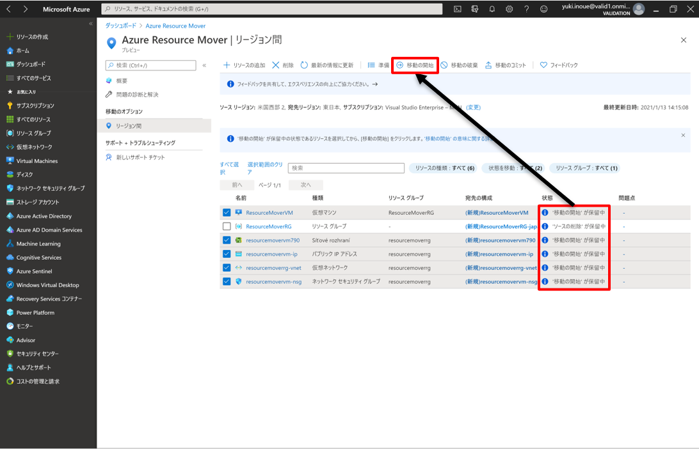This screenshot has width=699, height=449.
Task: Focus the resource menu 検索 (Ctrl+/) box
Action: (150, 65)
